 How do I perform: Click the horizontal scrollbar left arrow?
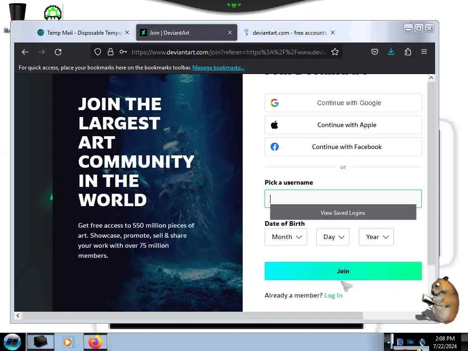point(18,315)
